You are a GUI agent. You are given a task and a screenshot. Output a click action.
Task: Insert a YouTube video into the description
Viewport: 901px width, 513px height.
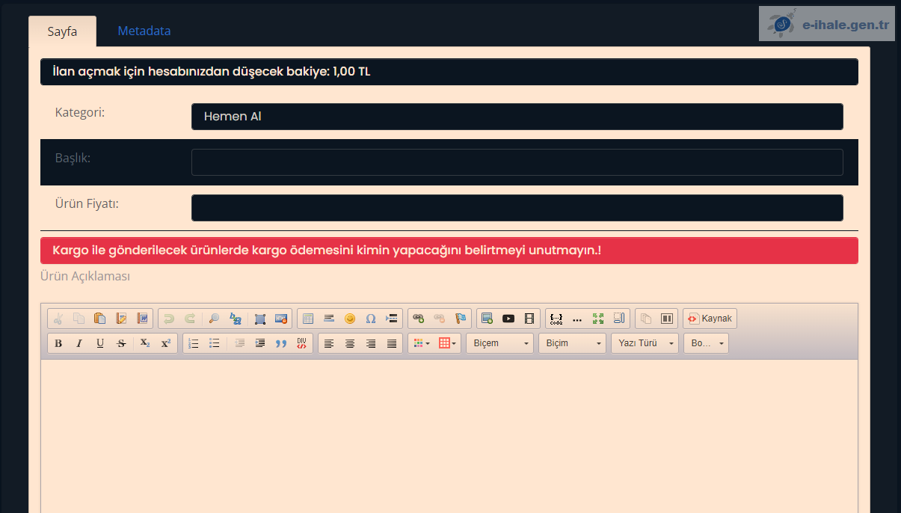pyautogui.click(x=508, y=319)
